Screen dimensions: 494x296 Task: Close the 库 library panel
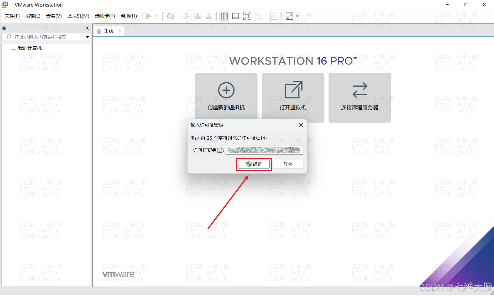87,28
